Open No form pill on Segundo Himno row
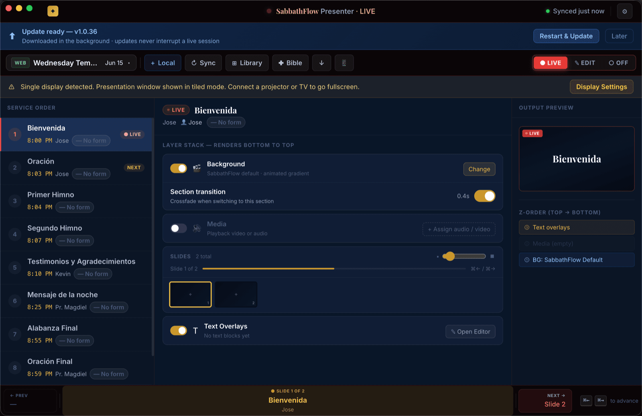 click(75, 240)
